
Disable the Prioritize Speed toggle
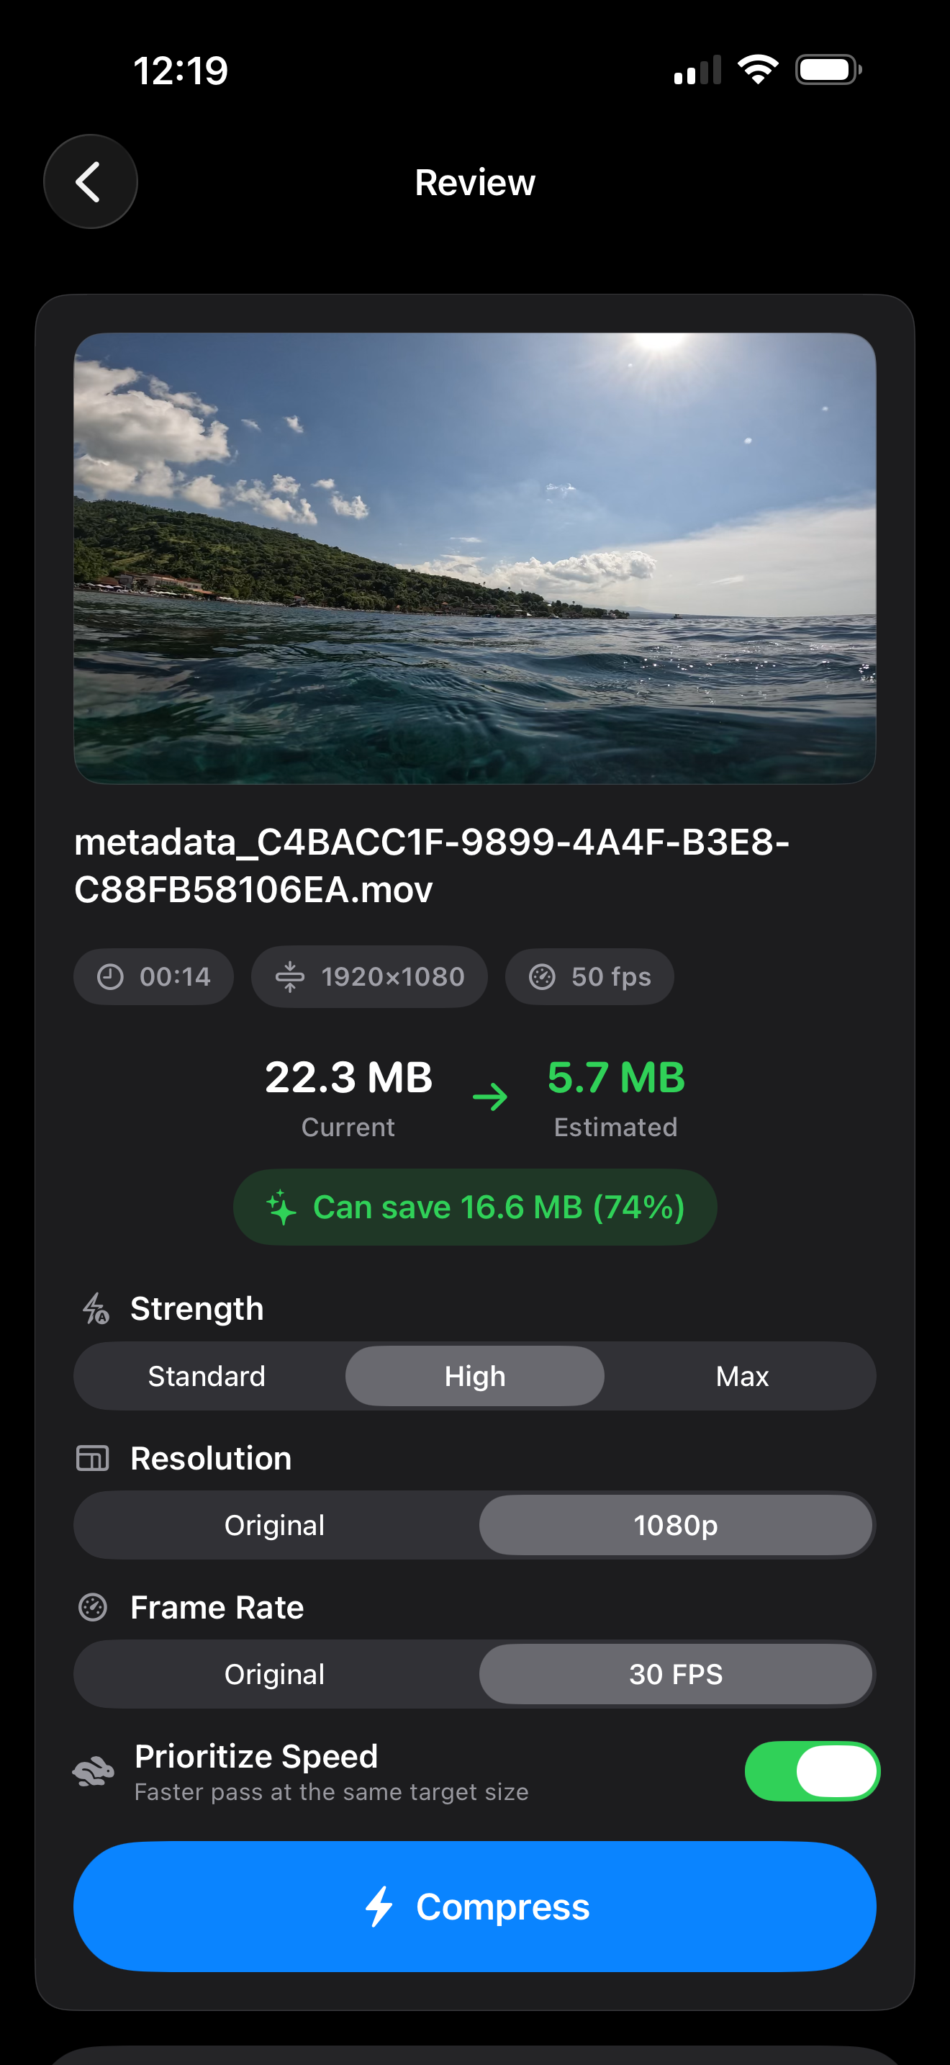click(x=811, y=1772)
